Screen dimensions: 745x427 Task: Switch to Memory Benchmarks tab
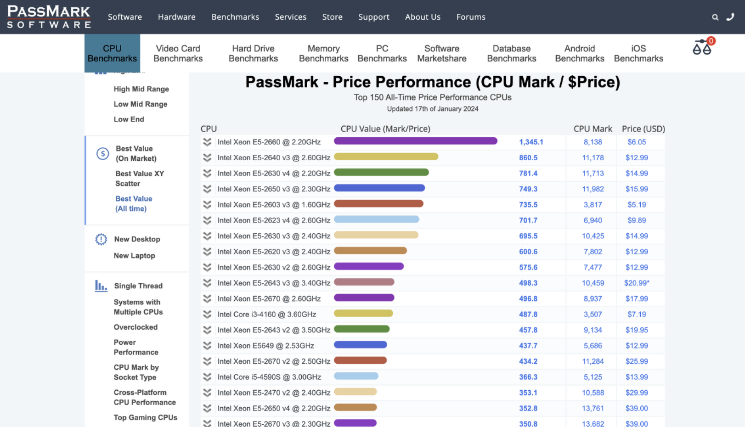pyautogui.click(x=323, y=53)
